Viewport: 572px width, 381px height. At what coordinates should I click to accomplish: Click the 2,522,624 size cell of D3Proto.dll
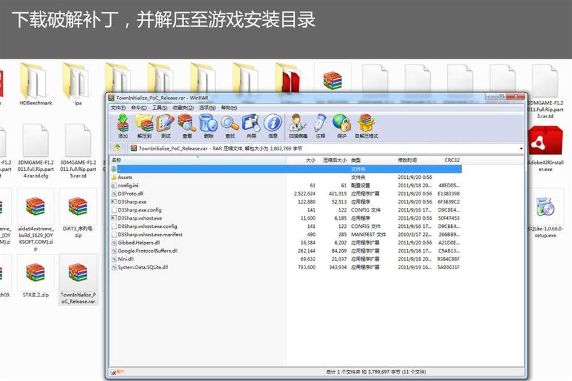point(305,194)
